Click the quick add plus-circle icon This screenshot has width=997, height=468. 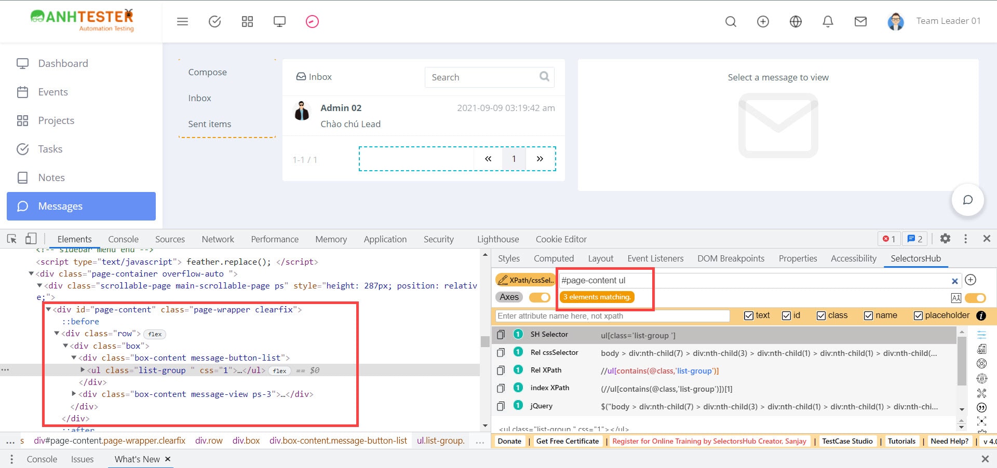(763, 21)
